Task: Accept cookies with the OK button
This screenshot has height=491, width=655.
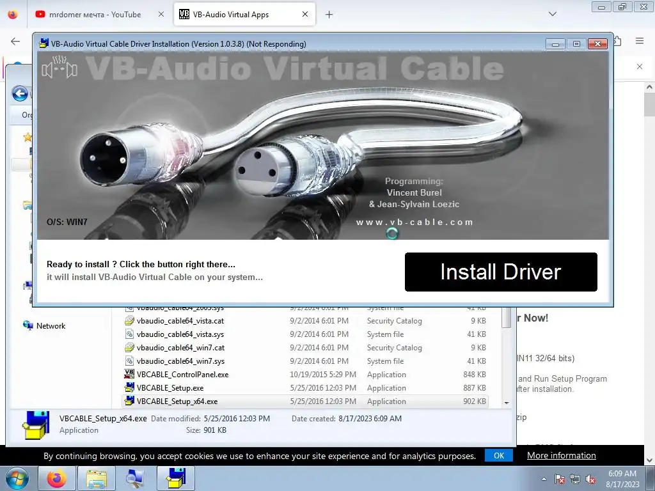Action: [x=499, y=455]
